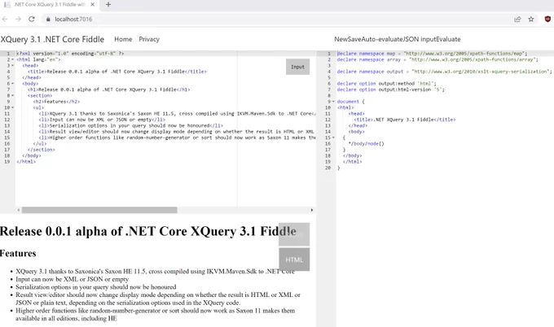Click the rendered 'Release 0.0.1 alpha' heading

(148, 231)
